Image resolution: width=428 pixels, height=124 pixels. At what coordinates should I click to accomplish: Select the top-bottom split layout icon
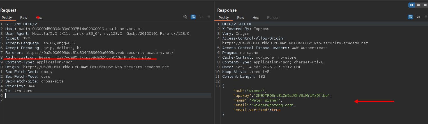(418, 5)
